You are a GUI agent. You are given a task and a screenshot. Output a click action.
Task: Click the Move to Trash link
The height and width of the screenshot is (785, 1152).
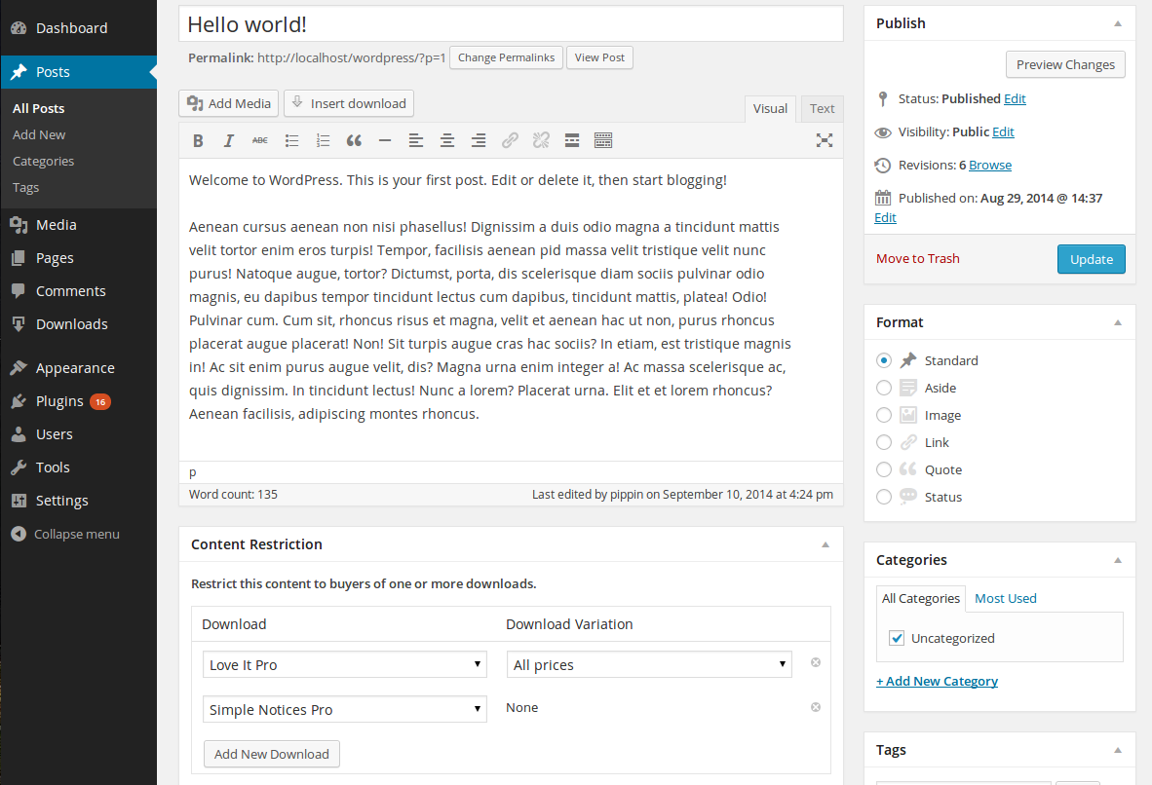point(917,258)
